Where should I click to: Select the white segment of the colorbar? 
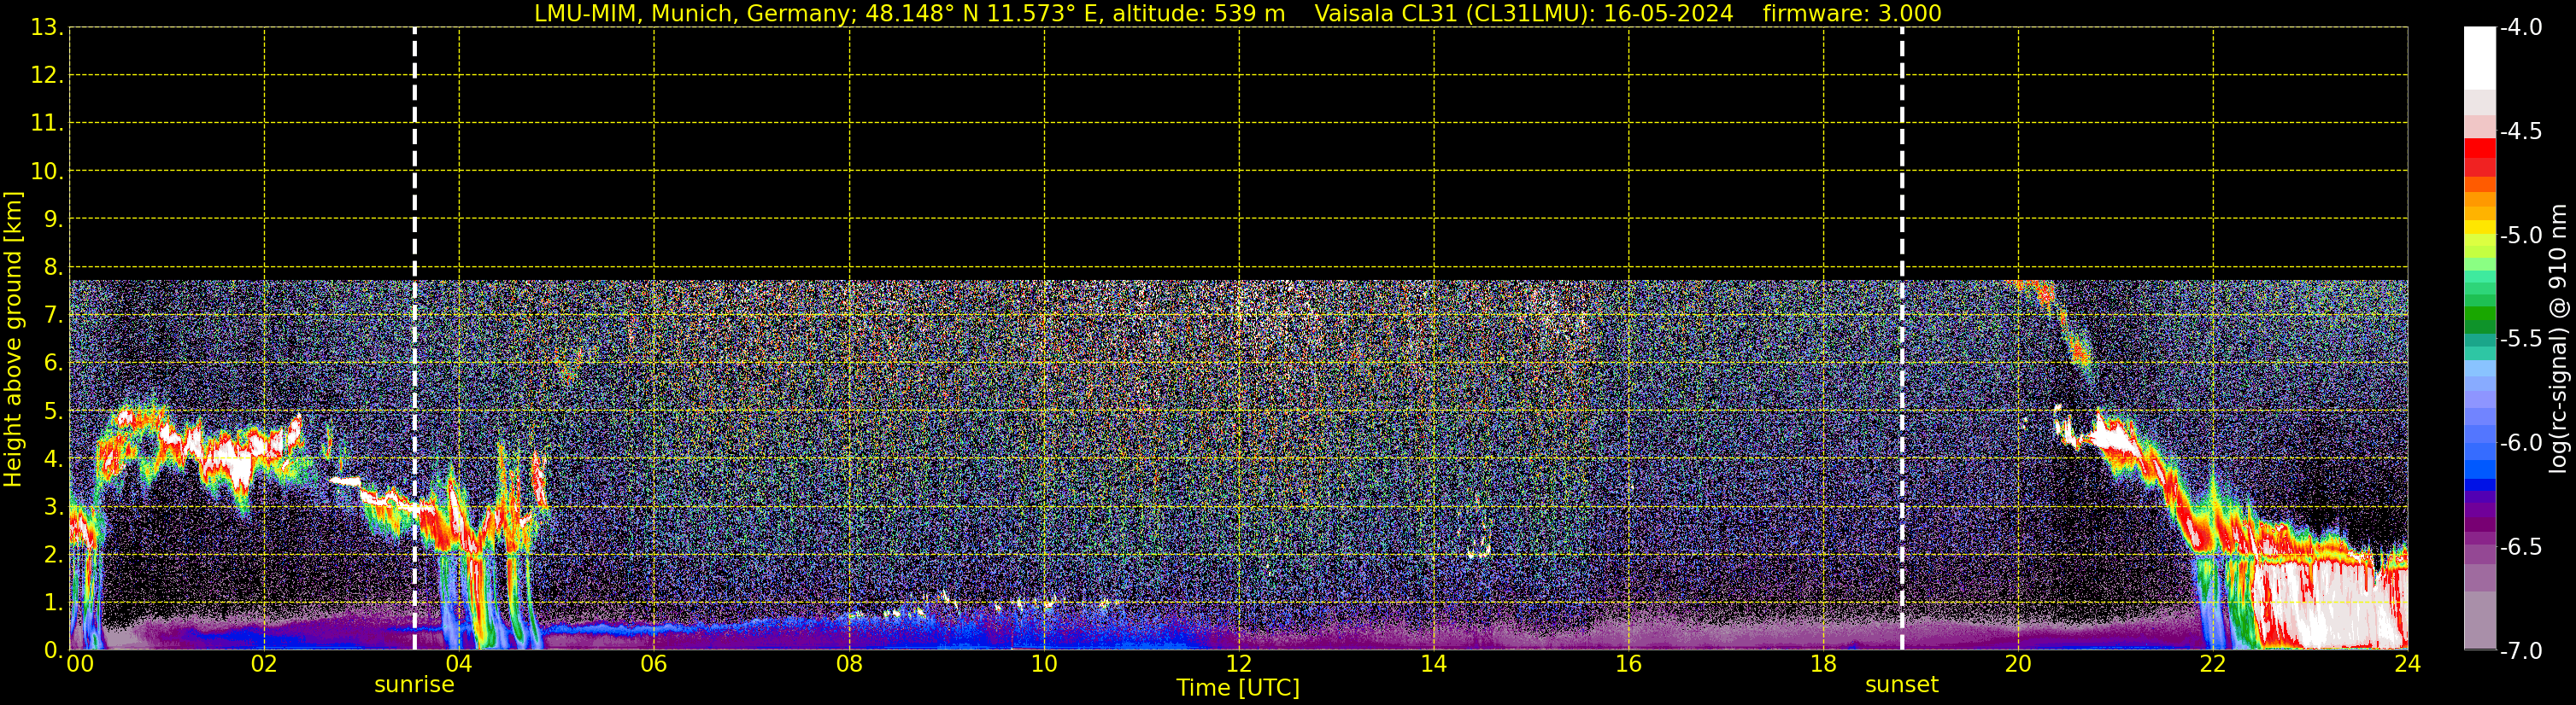[2479, 58]
